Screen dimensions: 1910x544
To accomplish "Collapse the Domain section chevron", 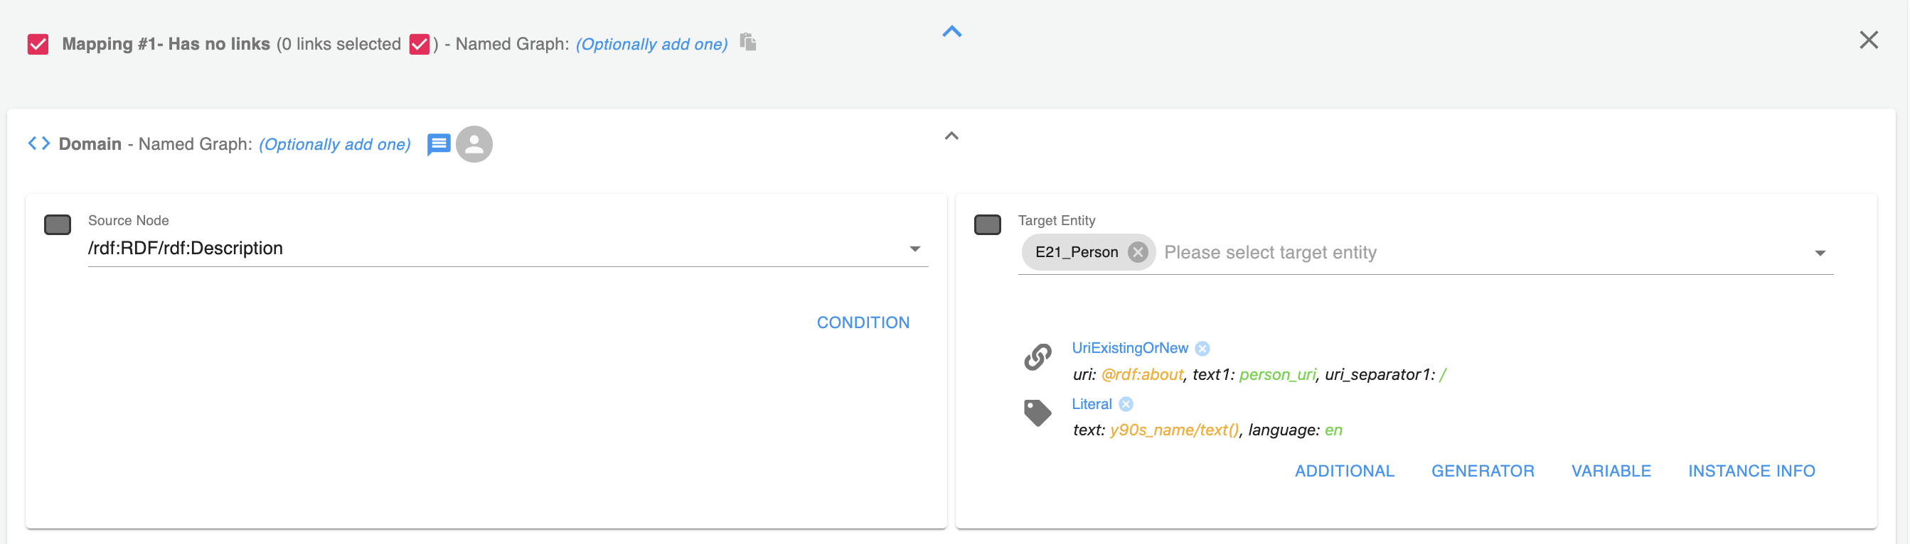I will pos(951,136).
